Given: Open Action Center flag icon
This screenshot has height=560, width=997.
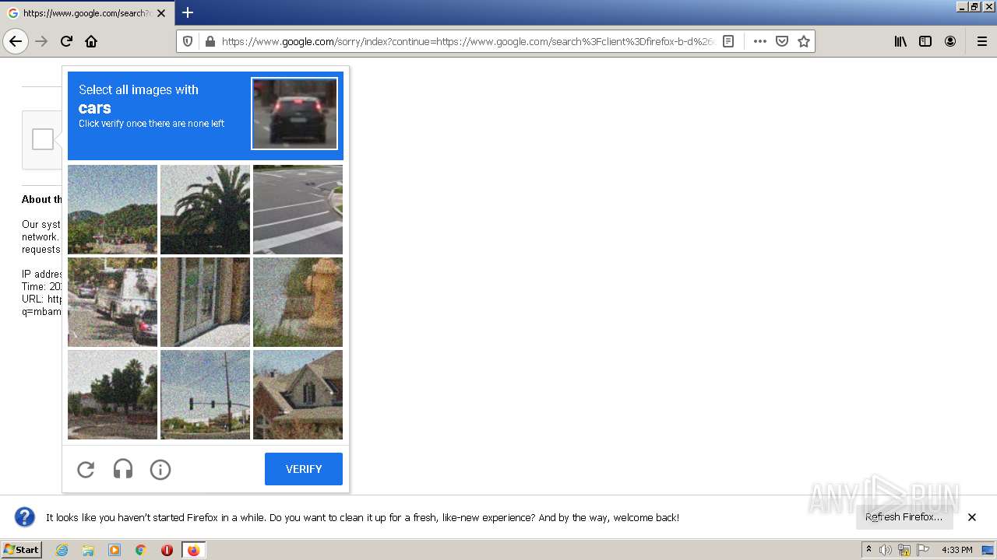Looking at the screenshot, I should (923, 550).
